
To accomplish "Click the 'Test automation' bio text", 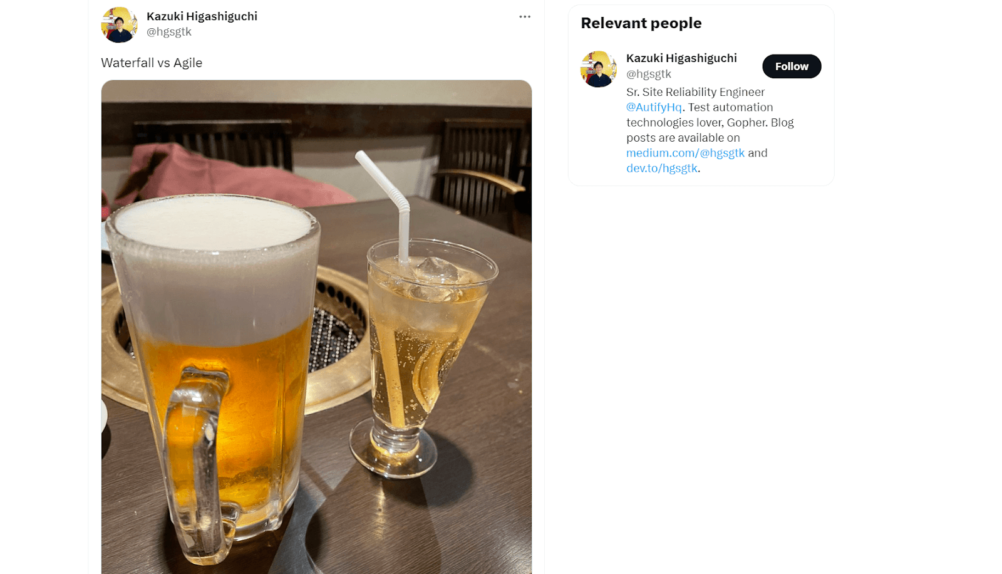I will tap(730, 107).
